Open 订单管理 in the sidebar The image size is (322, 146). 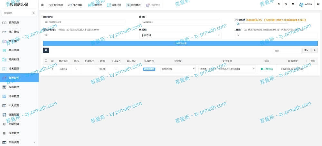pos(19,96)
